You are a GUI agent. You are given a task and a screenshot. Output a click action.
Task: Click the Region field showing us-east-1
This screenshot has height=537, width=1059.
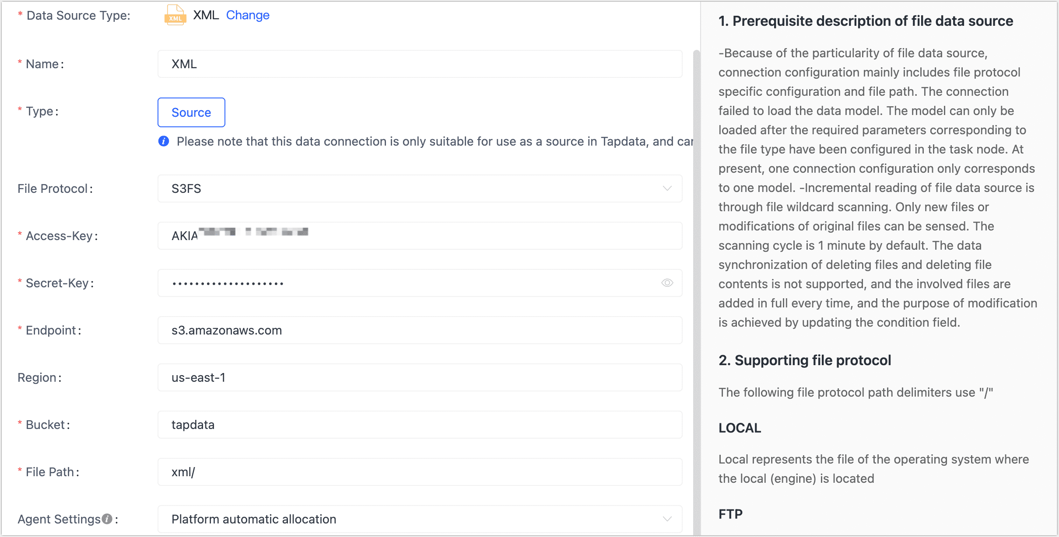point(419,377)
